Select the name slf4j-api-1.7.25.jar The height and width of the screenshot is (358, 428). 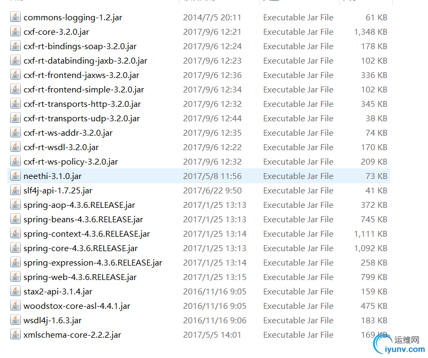point(58,191)
